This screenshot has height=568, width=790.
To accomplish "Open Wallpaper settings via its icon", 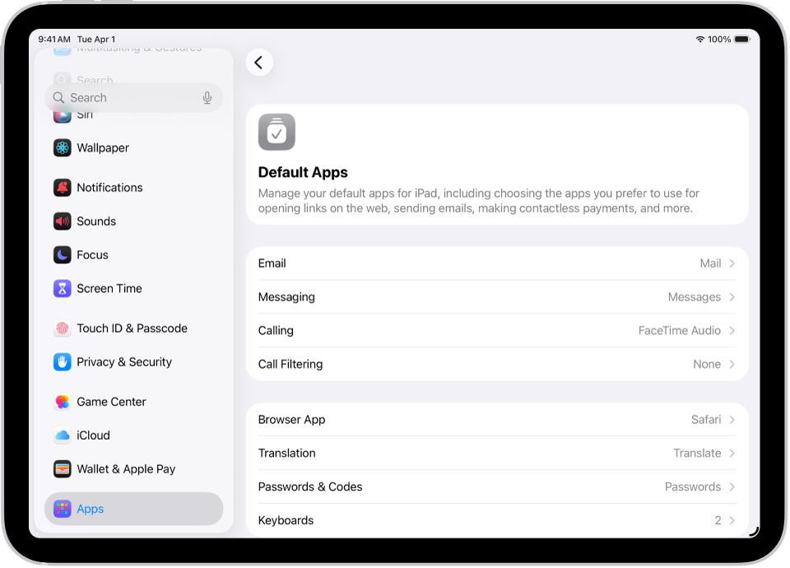I will tap(62, 147).
